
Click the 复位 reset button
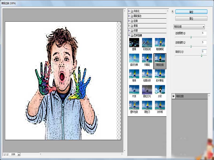pos(191,18)
